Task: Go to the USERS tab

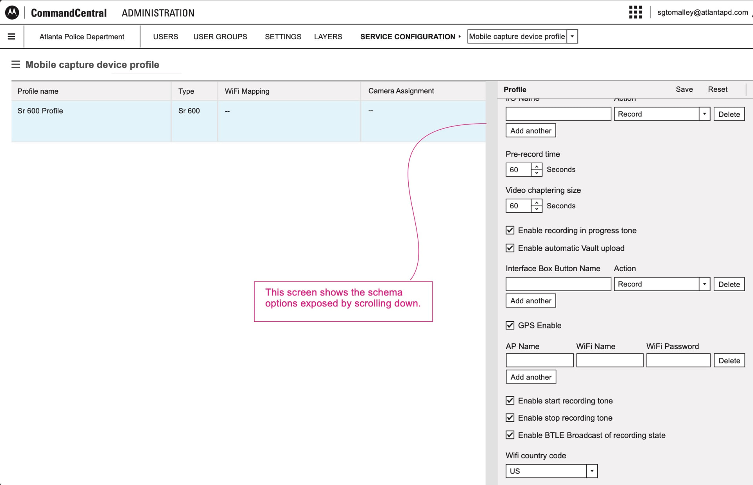Action: pyautogui.click(x=166, y=36)
